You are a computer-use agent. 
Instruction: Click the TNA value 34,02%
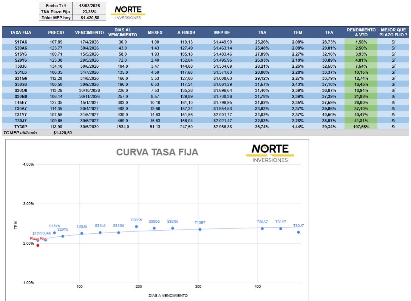click(262, 115)
